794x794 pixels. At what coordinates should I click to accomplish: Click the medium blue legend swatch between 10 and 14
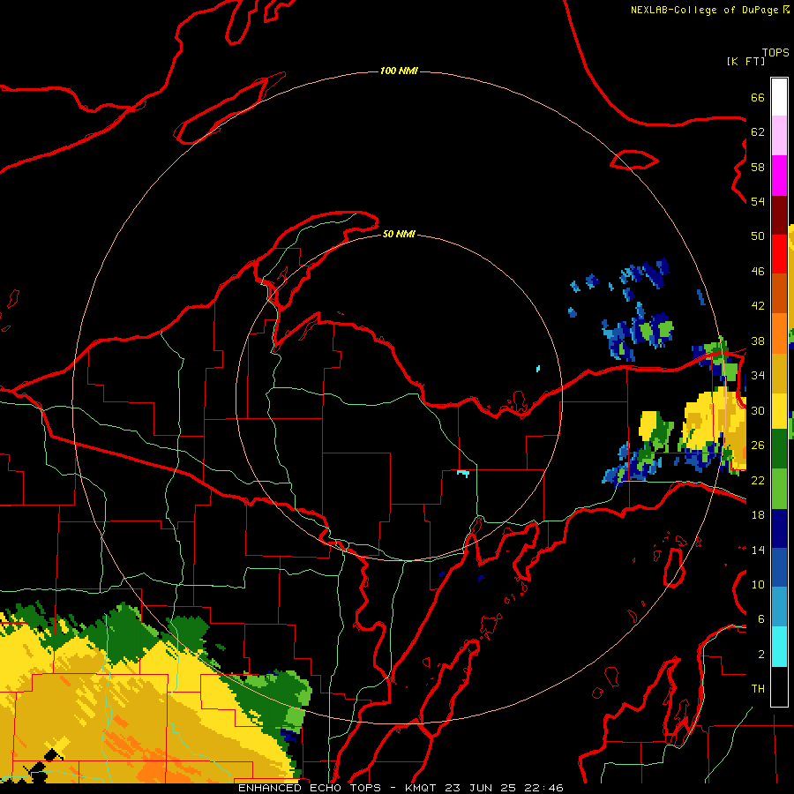point(779,567)
